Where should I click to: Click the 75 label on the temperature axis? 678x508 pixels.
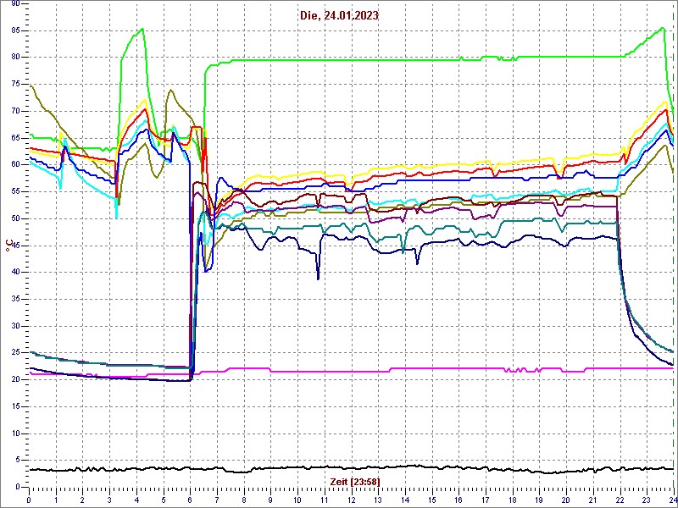(15, 85)
